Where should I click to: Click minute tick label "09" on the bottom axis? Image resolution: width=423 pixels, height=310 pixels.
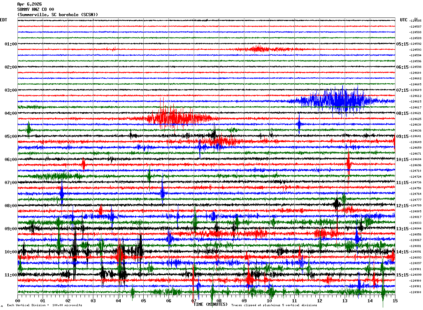coord(244,301)
